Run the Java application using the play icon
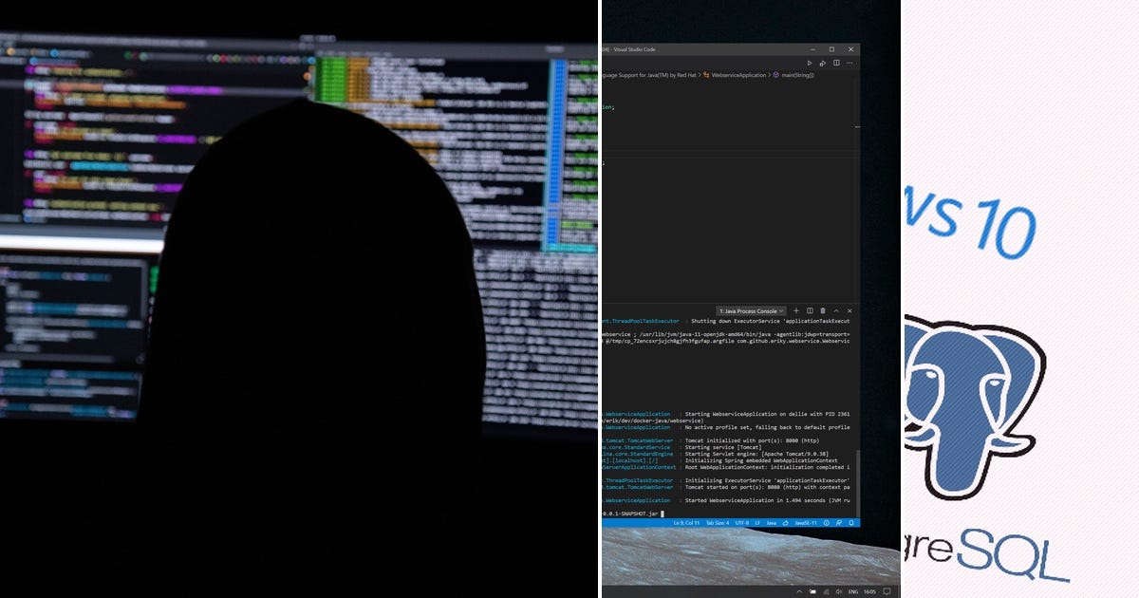This screenshot has width=1139, height=598. point(809,63)
